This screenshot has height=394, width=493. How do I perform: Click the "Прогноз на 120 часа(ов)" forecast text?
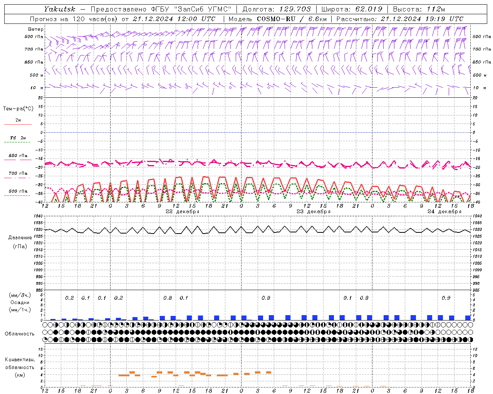click(x=74, y=19)
